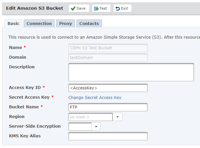Click the Server-Side Encryption text box
The image size is (200, 148).
click(80, 127)
